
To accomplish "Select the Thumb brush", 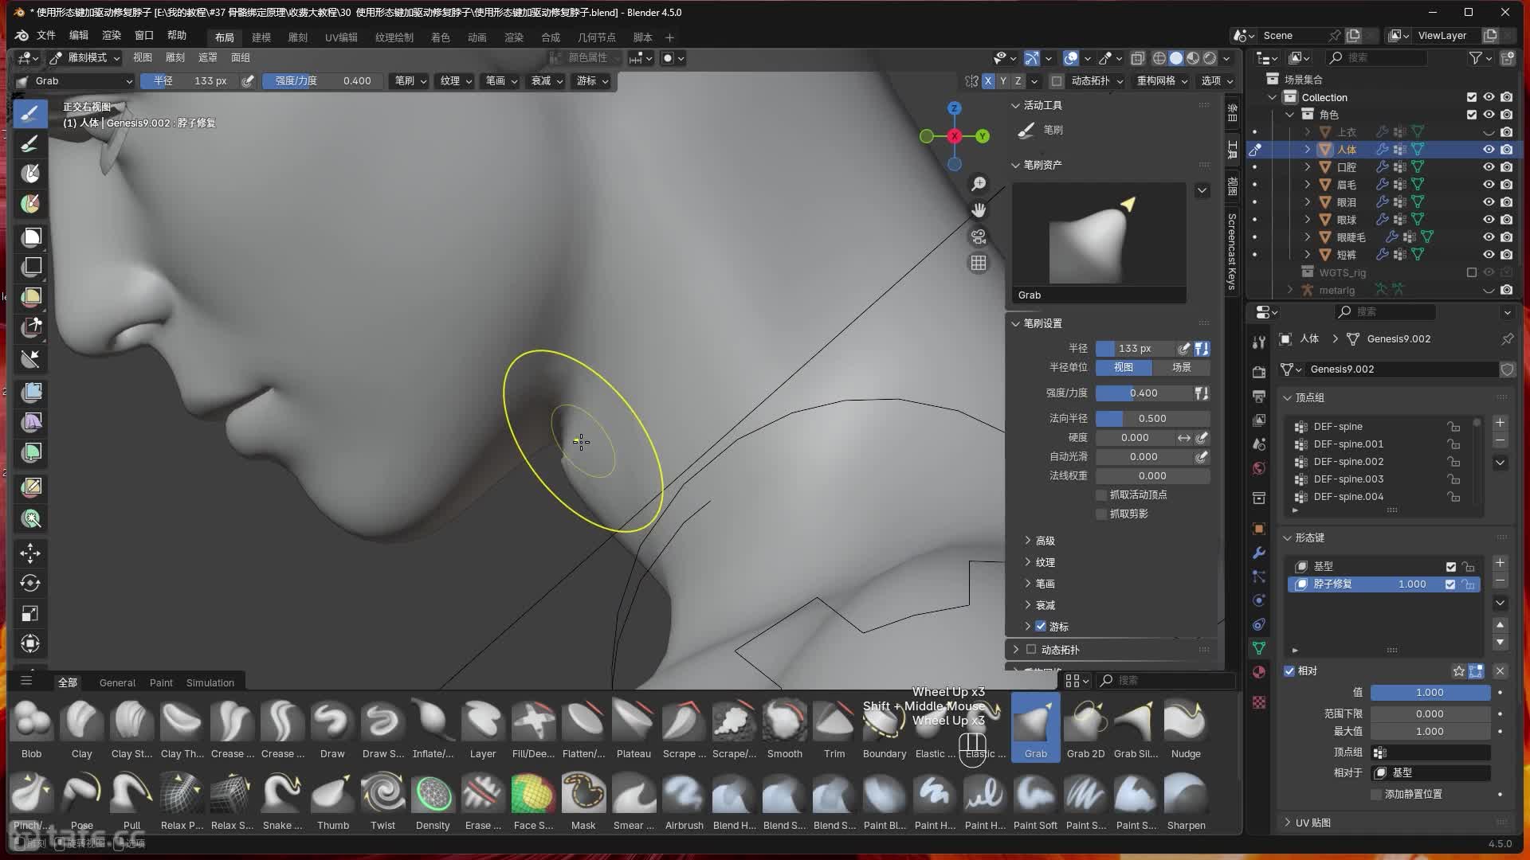I will [x=332, y=800].
